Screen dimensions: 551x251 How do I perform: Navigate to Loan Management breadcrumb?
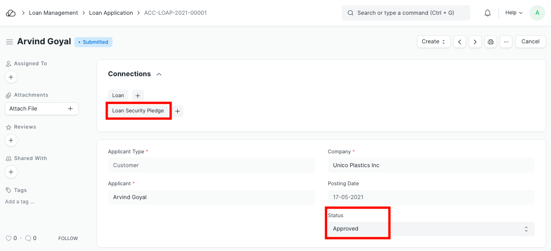[53, 13]
